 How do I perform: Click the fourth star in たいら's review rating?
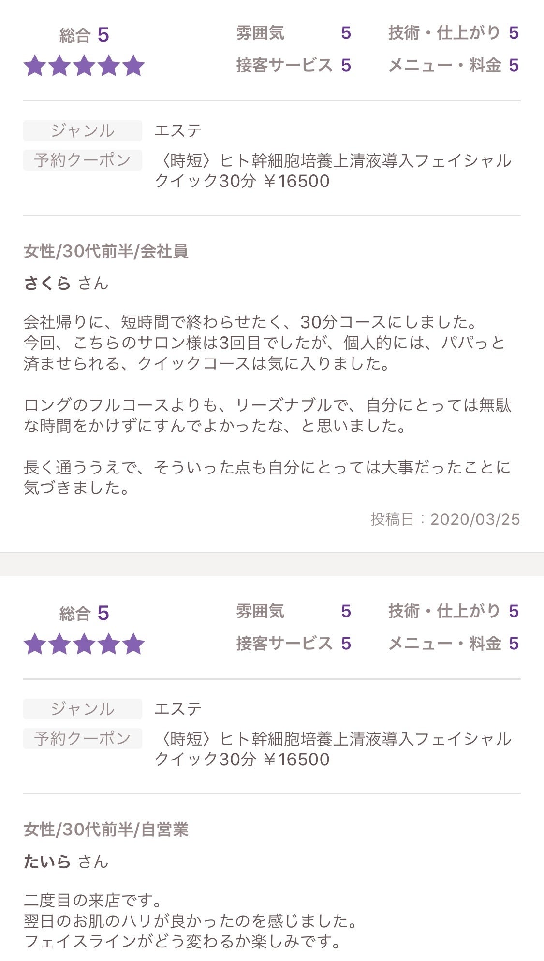109,644
